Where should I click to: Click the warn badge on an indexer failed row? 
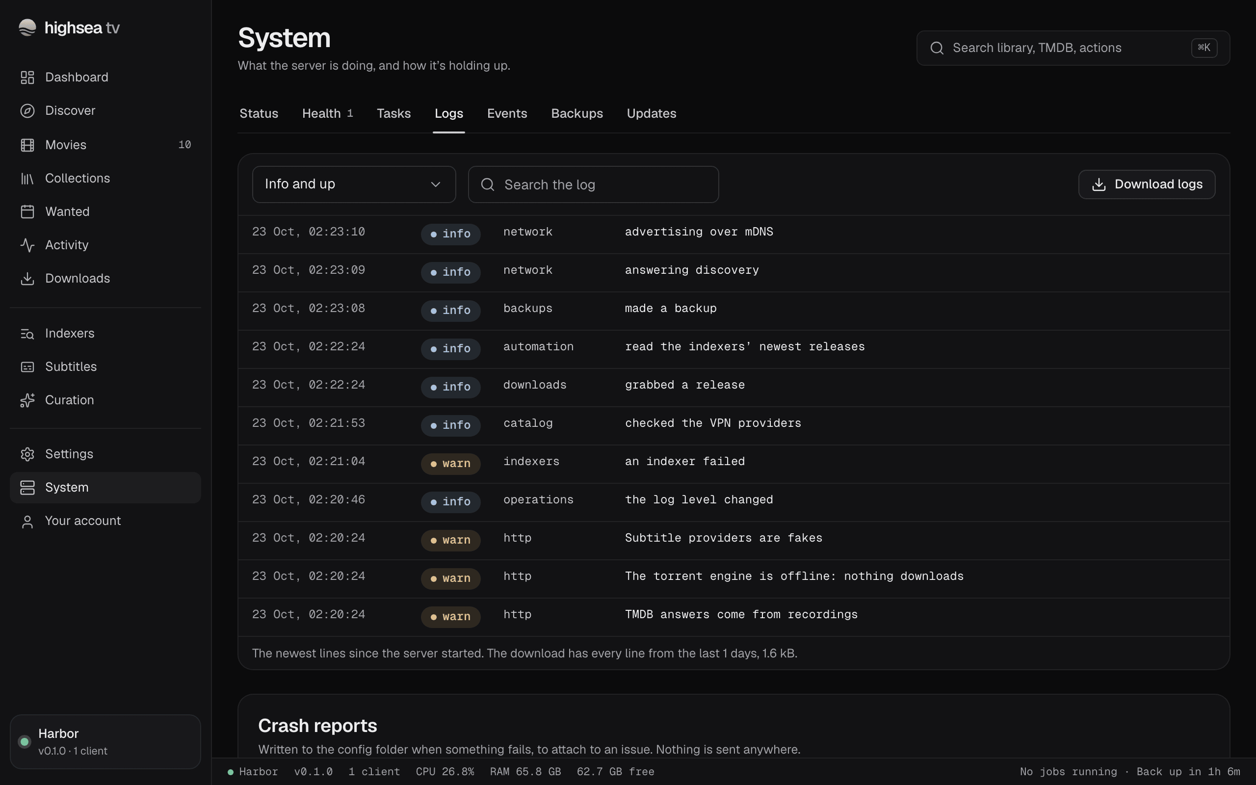(x=450, y=464)
